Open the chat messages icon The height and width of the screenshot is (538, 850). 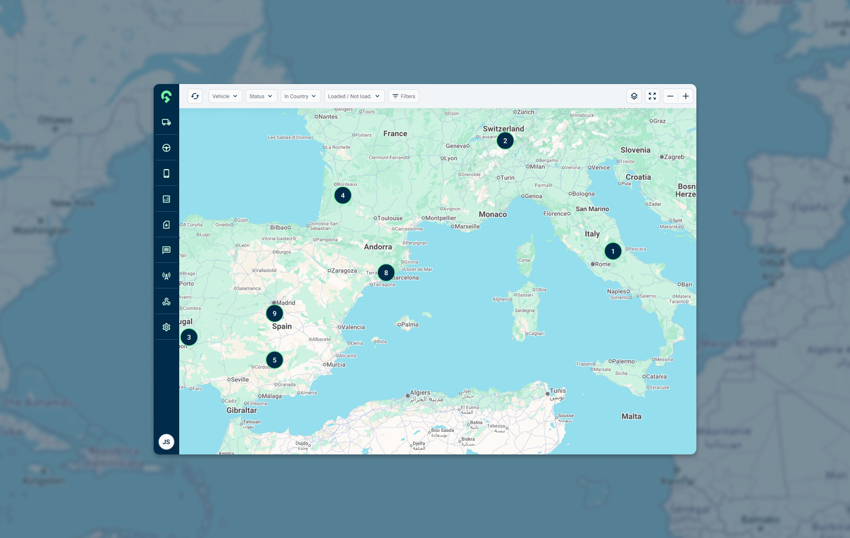(166, 250)
